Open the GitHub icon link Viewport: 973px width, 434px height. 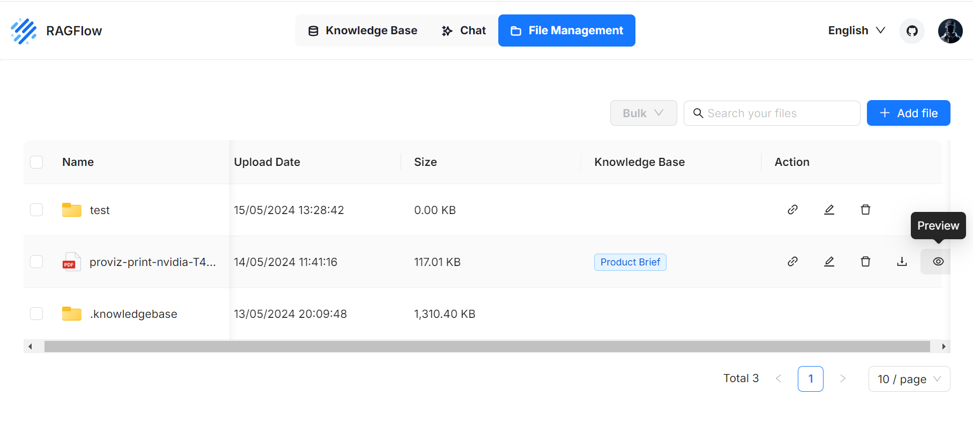[912, 31]
